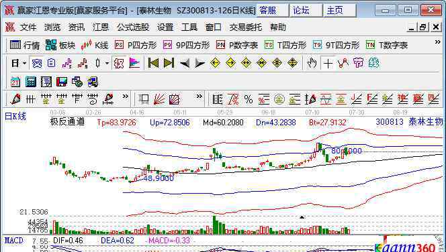Expand the fan tools overflow chevron
Screen dimensions: 446x252
[x=199, y=97]
